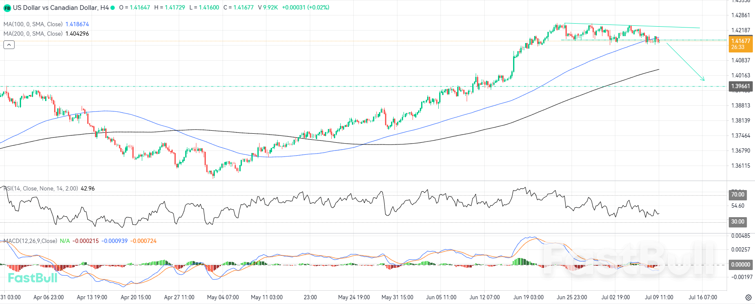
Task: Click the volume value 9.92K
Action: (x=271, y=8)
